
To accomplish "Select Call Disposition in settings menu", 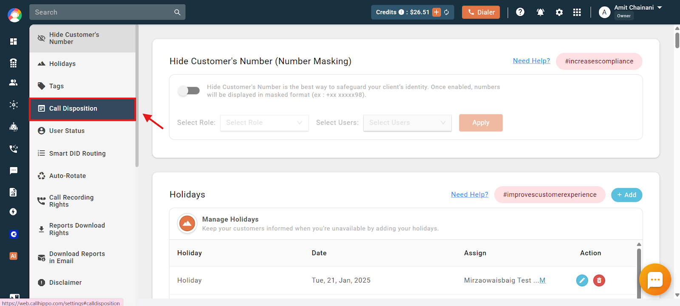I will point(82,109).
